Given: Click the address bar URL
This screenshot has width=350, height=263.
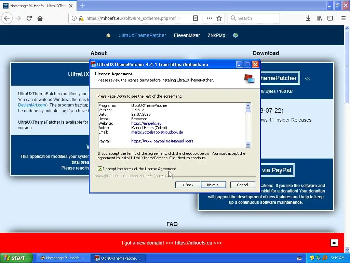Looking at the screenshot, I should tap(133, 18).
